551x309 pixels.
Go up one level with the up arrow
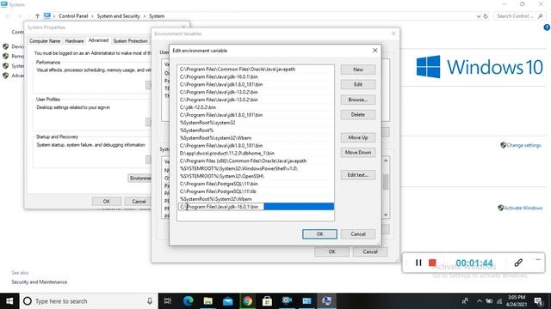[x=37, y=15]
